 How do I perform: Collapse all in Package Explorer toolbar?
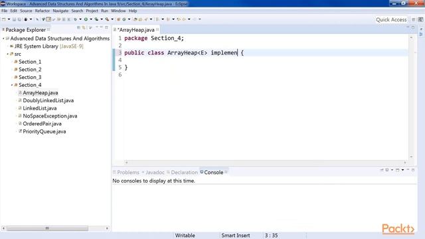(78, 28)
